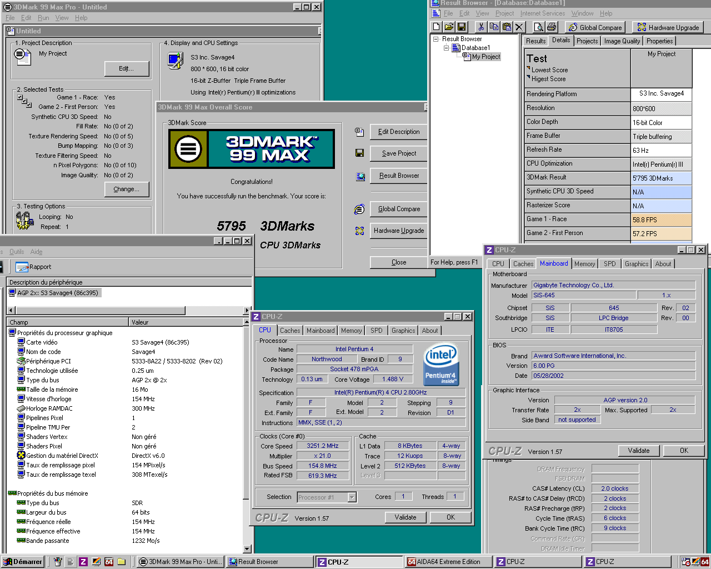Click the Valeur column header in AIDA64
Viewport: 711px width, 569px height.
point(186,322)
